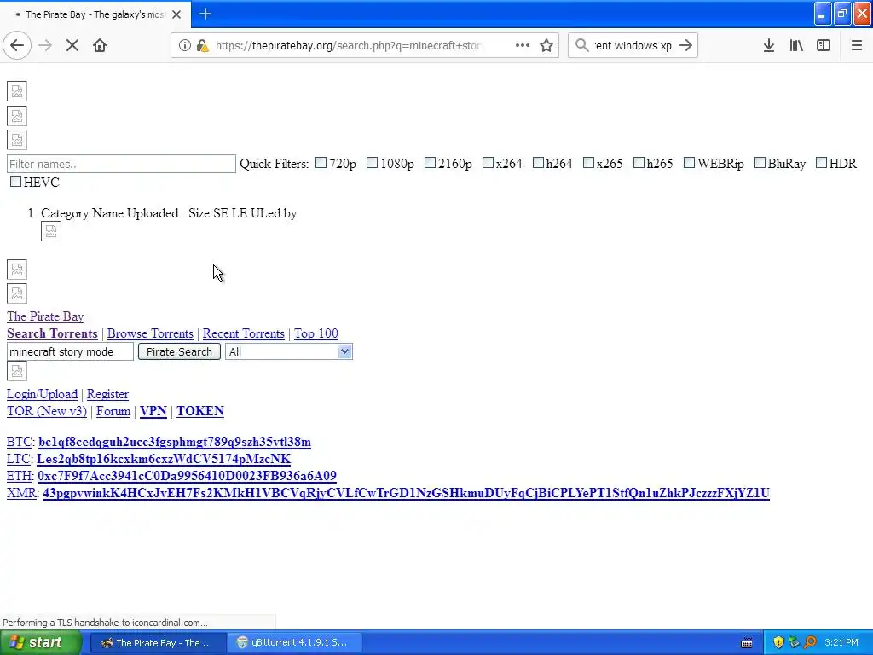Submit search with the arrow button
The width and height of the screenshot is (873, 655).
[x=685, y=46]
